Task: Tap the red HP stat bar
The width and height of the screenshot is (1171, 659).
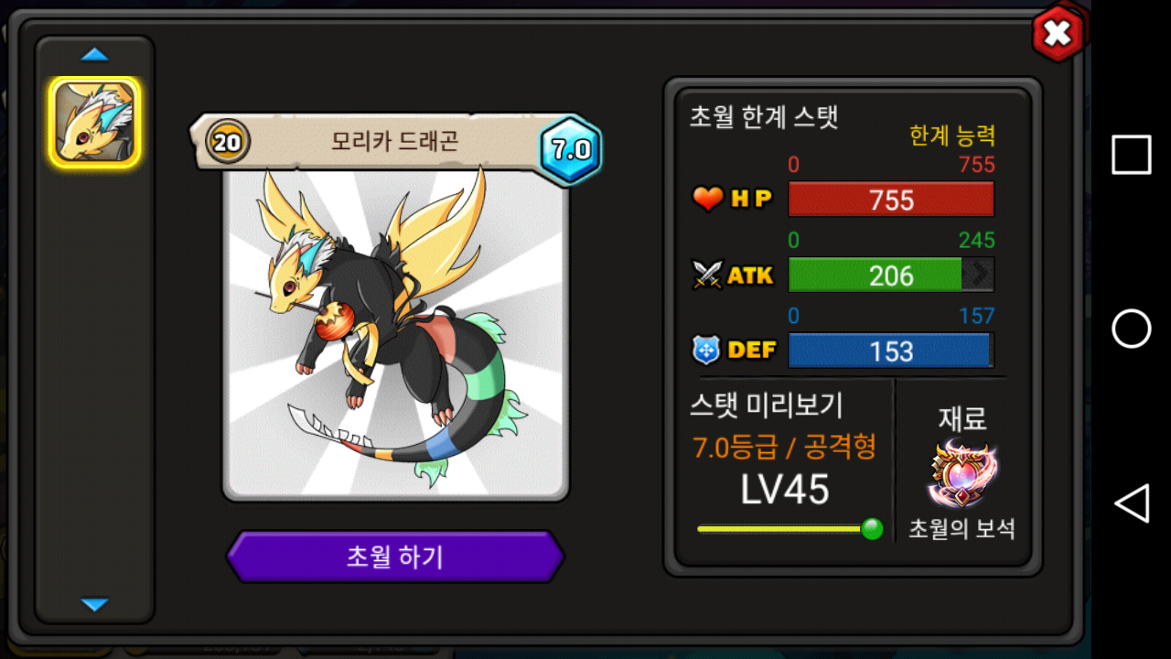Action: point(891,200)
